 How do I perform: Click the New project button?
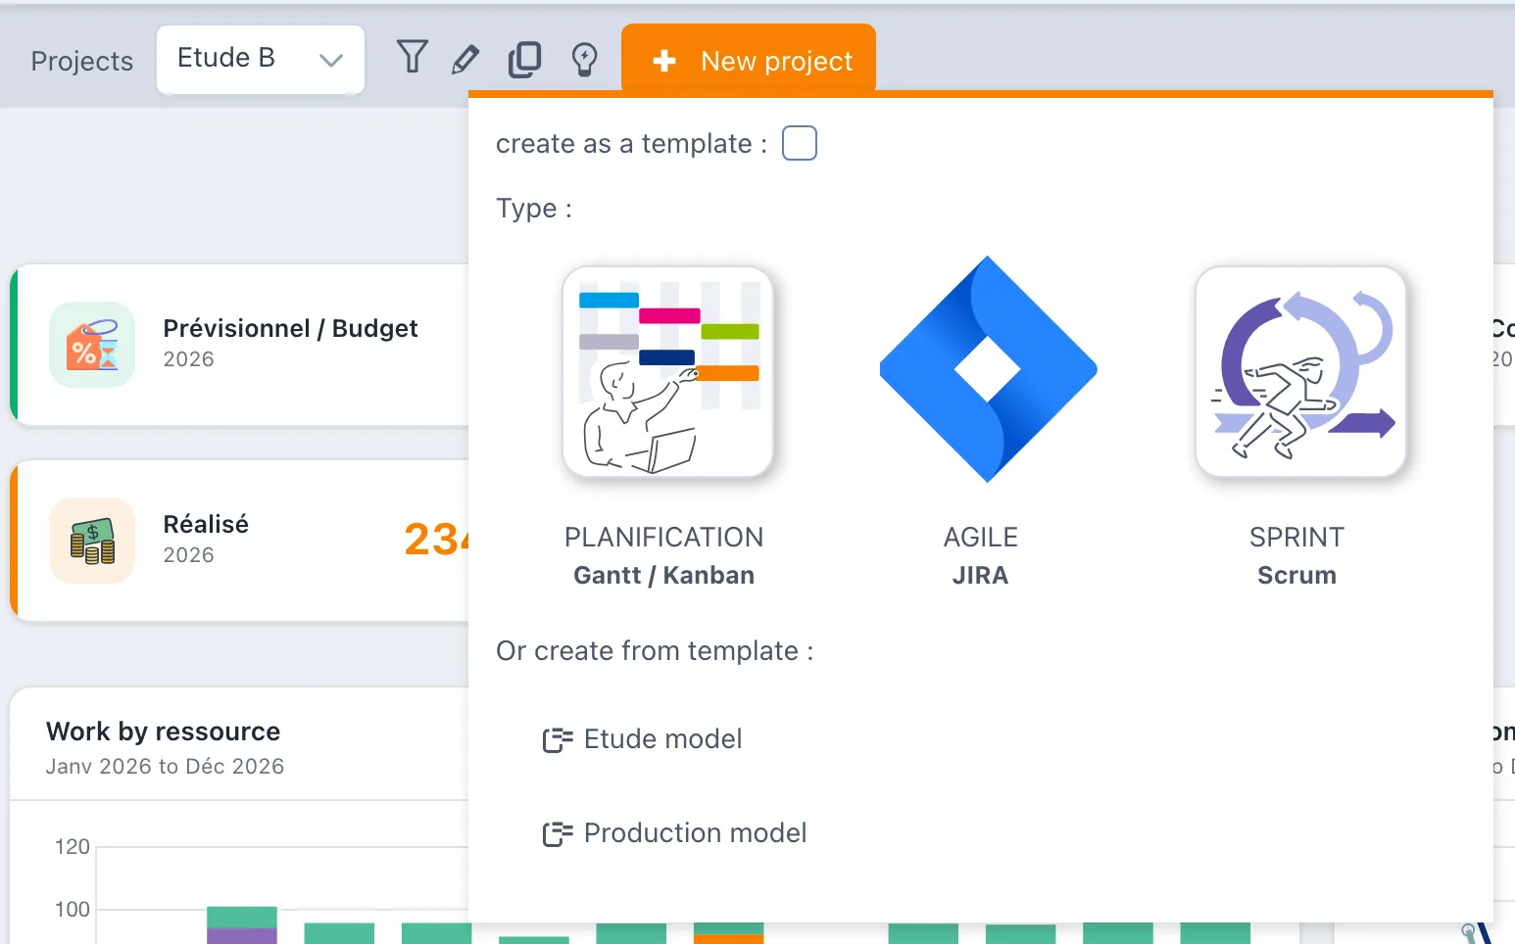749,61
